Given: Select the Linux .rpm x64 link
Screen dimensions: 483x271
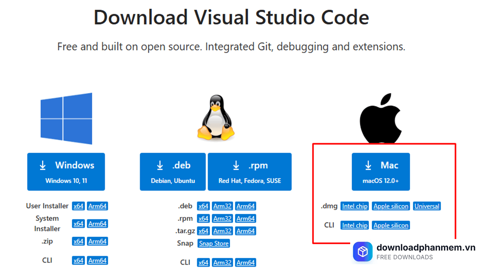Looking at the screenshot, I should [203, 219].
